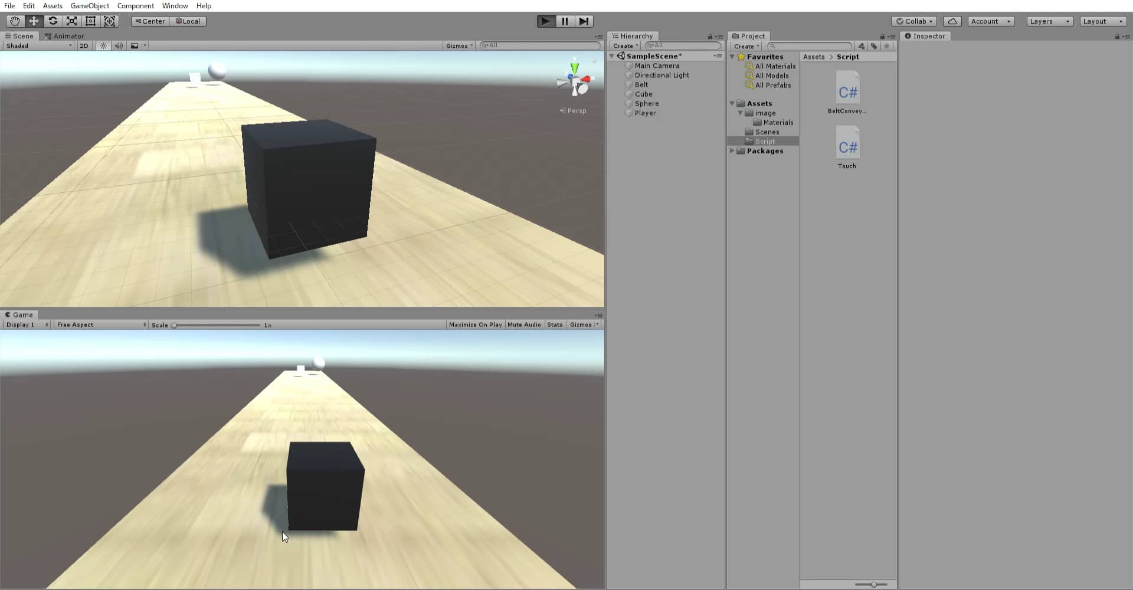Toggle 2D view mode in the Scene view
This screenshot has width=1133, height=590.
tap(84, 45)
